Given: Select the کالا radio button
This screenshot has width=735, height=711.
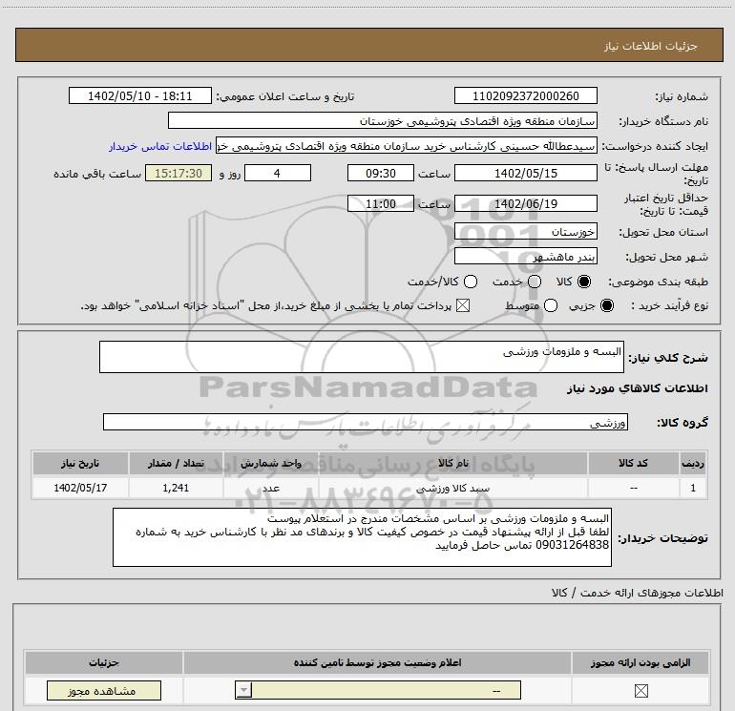Looking at the screenshot, I should [584, 282].
